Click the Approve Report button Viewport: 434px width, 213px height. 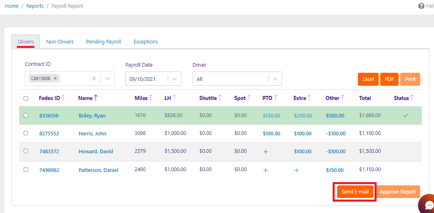click(397, 192)
